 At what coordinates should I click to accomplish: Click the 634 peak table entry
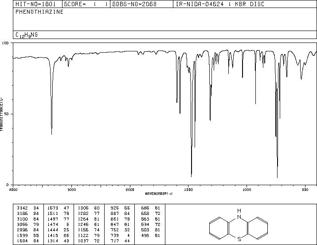click(x=151, y=224)
